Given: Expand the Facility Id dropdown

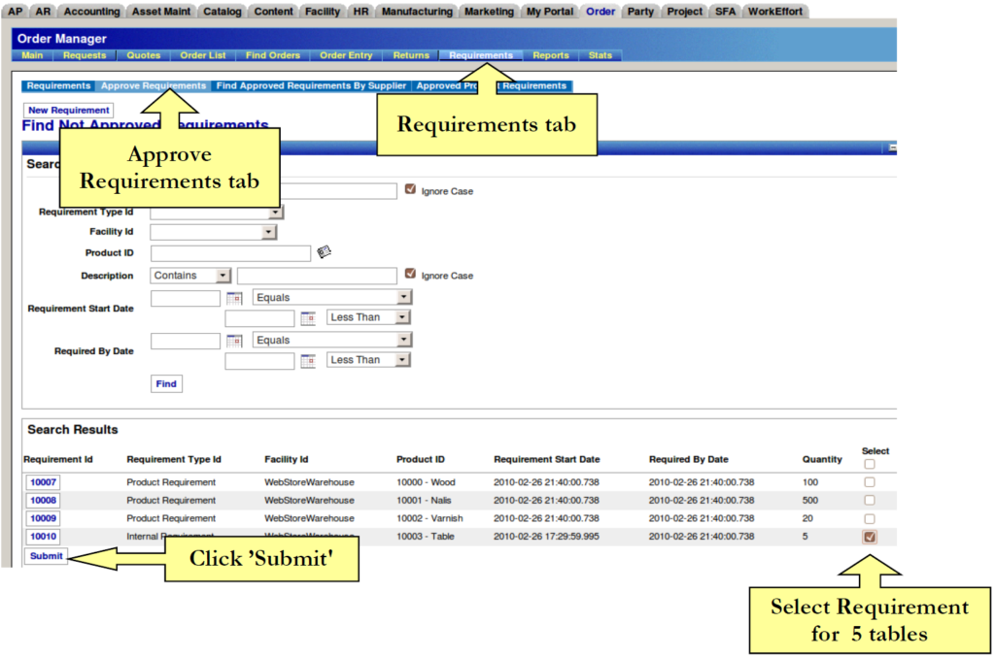Looking at the screenshot, I should point(269,233).
